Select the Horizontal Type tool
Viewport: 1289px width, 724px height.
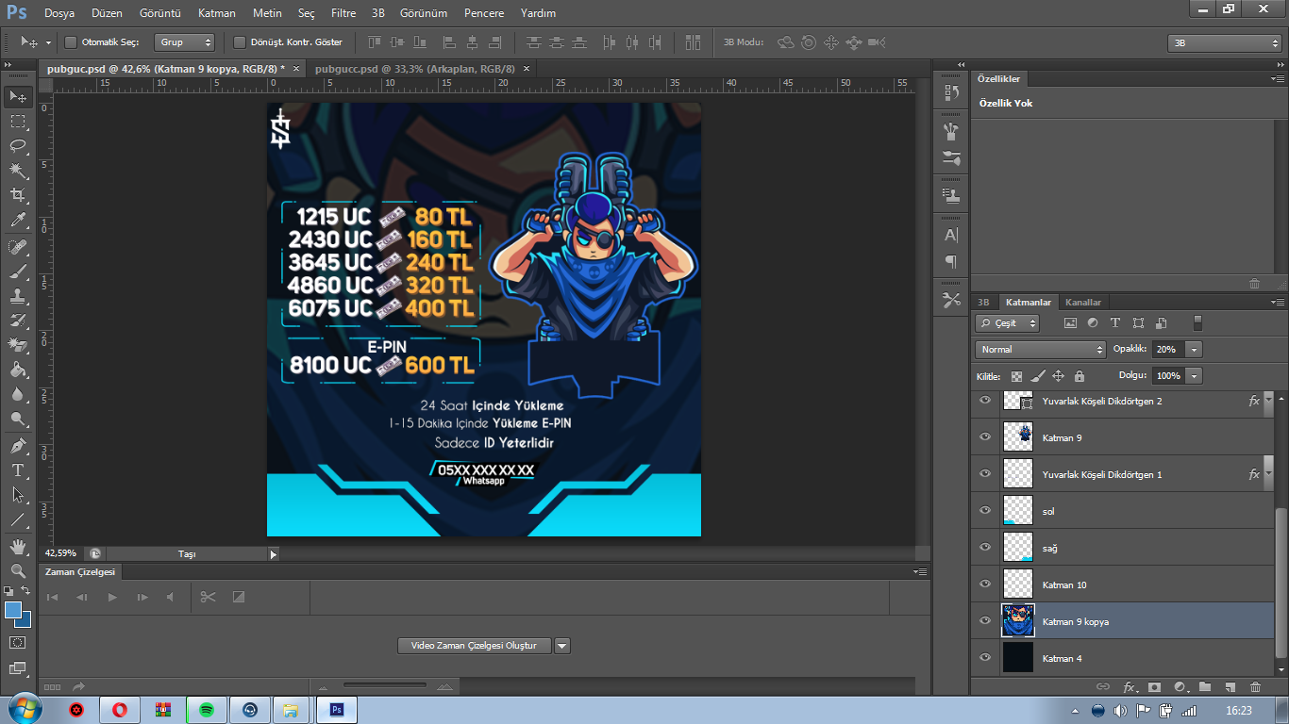pyautogui.click(x=18, y=469)
